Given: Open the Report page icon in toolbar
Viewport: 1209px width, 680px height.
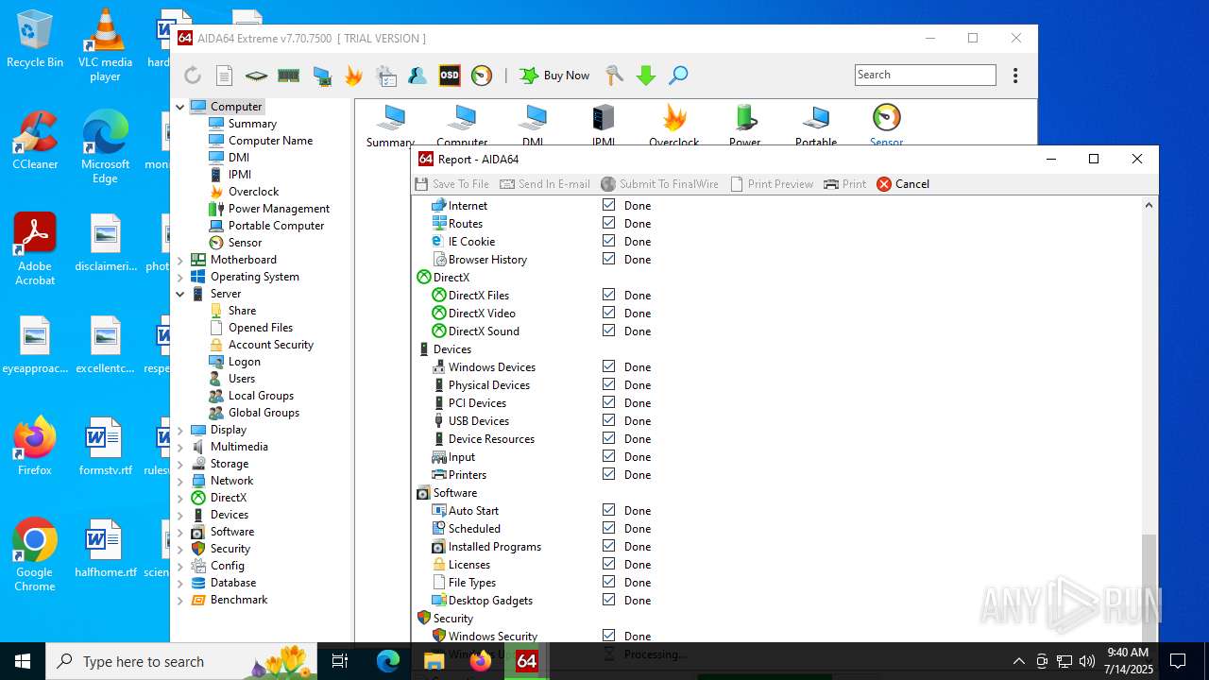Looking at the screenshot, I should (x=225, y=76).
